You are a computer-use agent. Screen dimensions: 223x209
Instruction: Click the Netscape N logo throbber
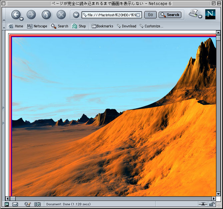(x=210, y=14)
